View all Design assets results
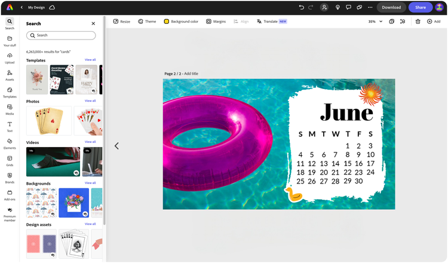 click(90, 224)
